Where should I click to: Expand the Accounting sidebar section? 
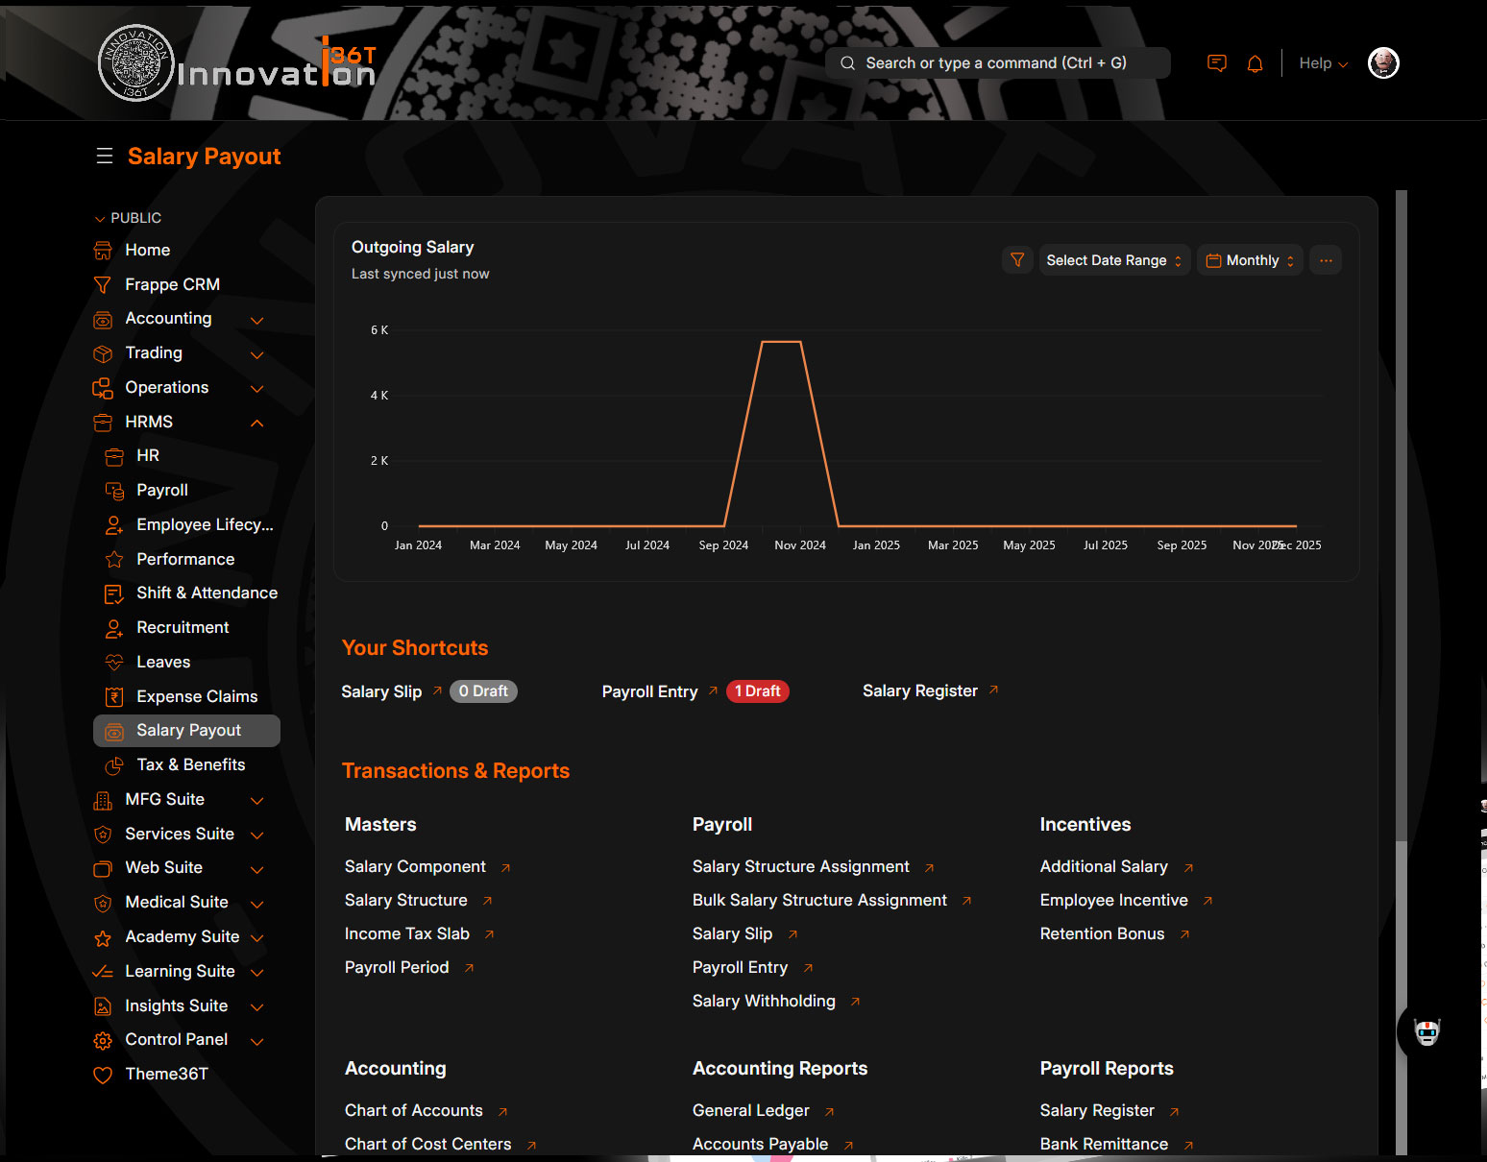[x=256, y=320]
